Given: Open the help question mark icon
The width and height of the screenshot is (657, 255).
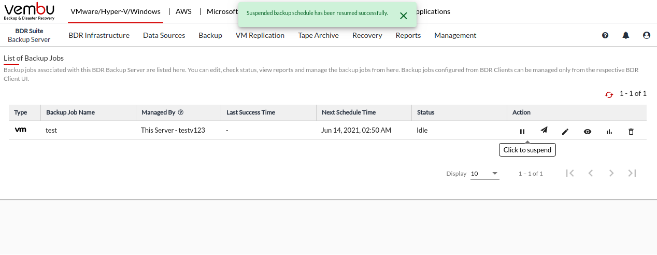Looking at the screenshot, I should pos(605,35).
